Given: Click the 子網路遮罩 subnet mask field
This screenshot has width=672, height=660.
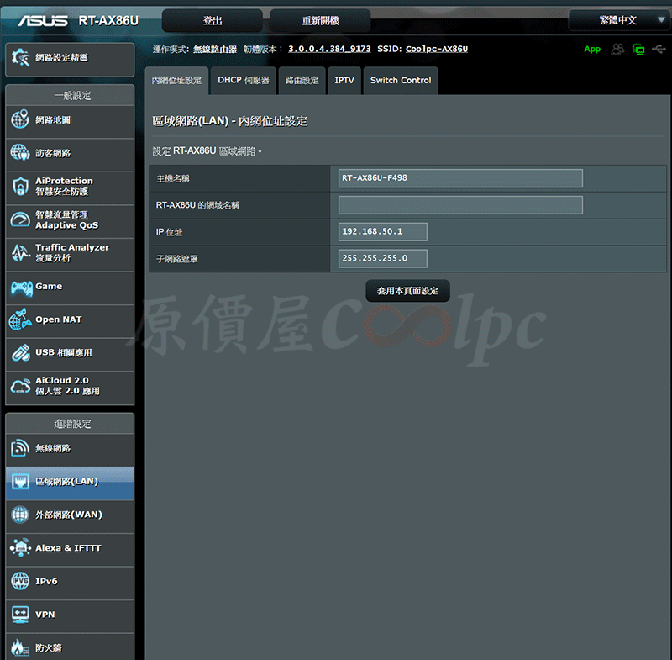Looking at the screenshot, I should point(383,259).
